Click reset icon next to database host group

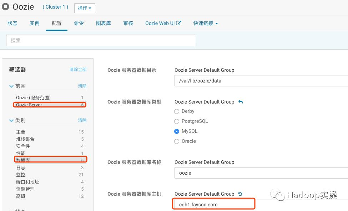pyautogui.click(x=240, y=194)
